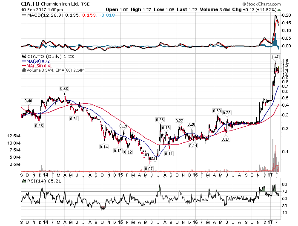Click the red MACD signal value 0.153
The width and height of the screenshot is (298, 226).
pos(89,15)
